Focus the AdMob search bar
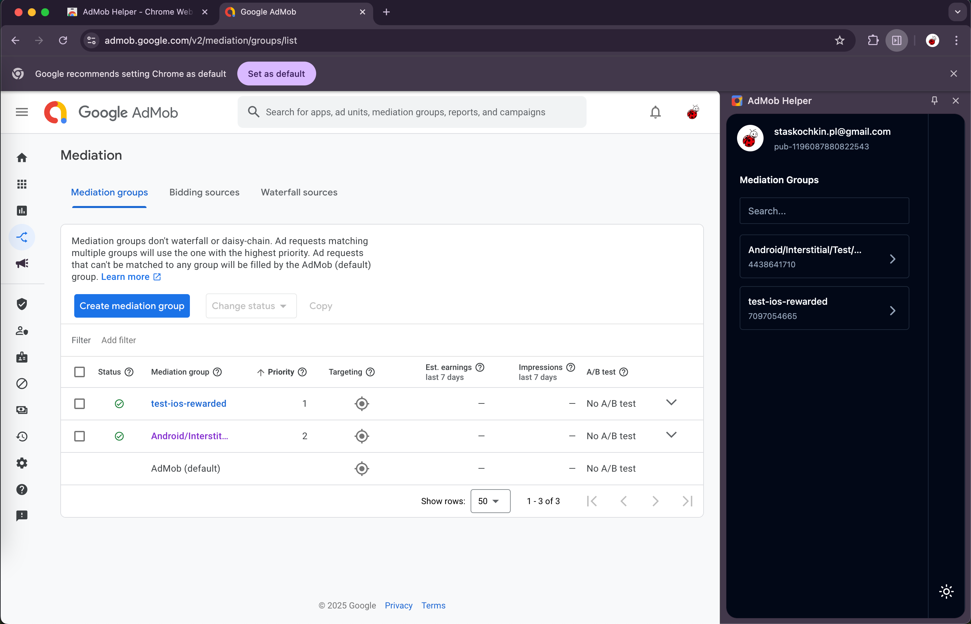 click(412, 112)
